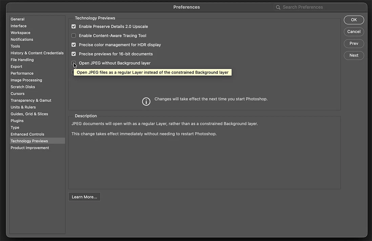
Task: Click 'Changes will take effect' notice text
Action: click(x=211, y=99)
